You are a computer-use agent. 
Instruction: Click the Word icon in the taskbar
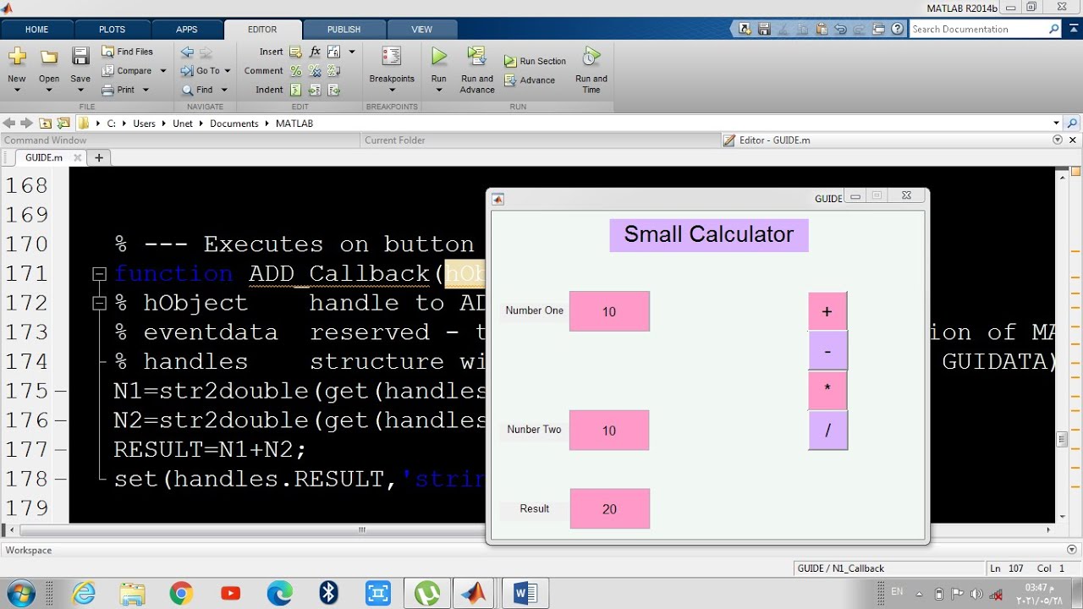point(525,593)
